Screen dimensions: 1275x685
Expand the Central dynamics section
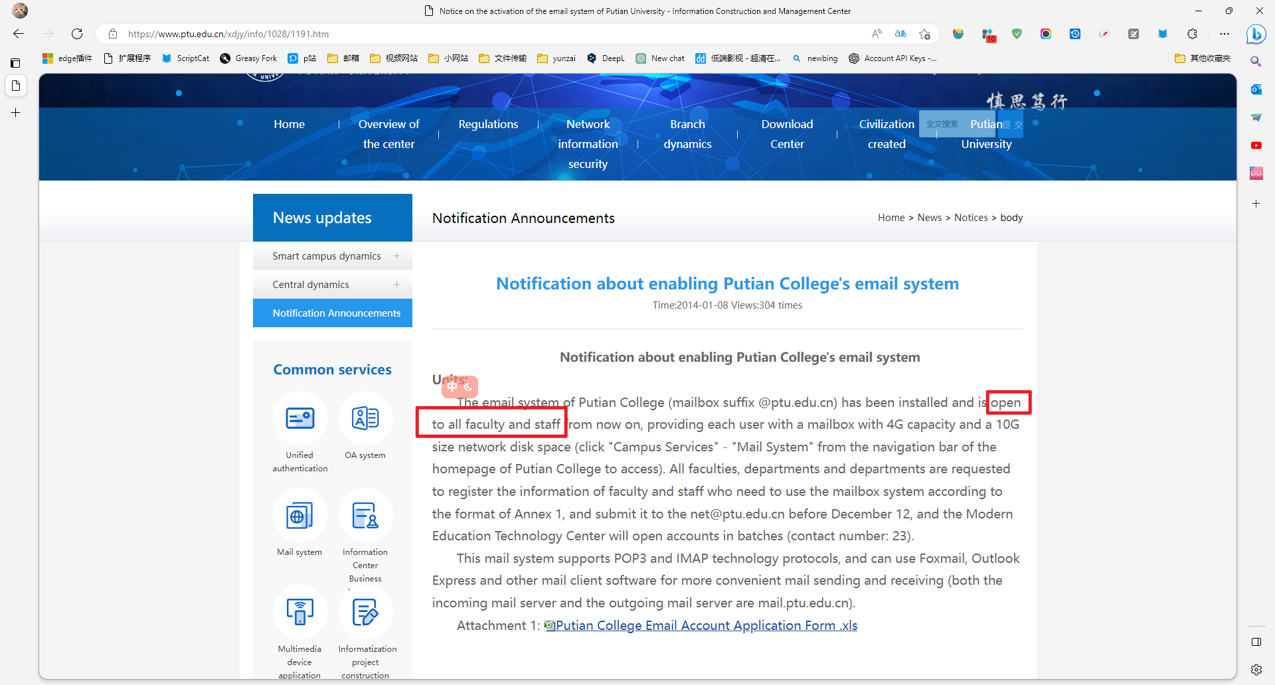pos(396,284)
